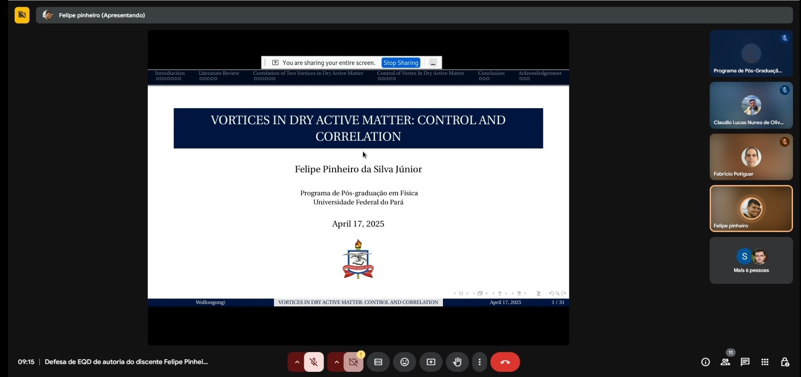Expand video settings arrow beside camera

pos(336,362)
